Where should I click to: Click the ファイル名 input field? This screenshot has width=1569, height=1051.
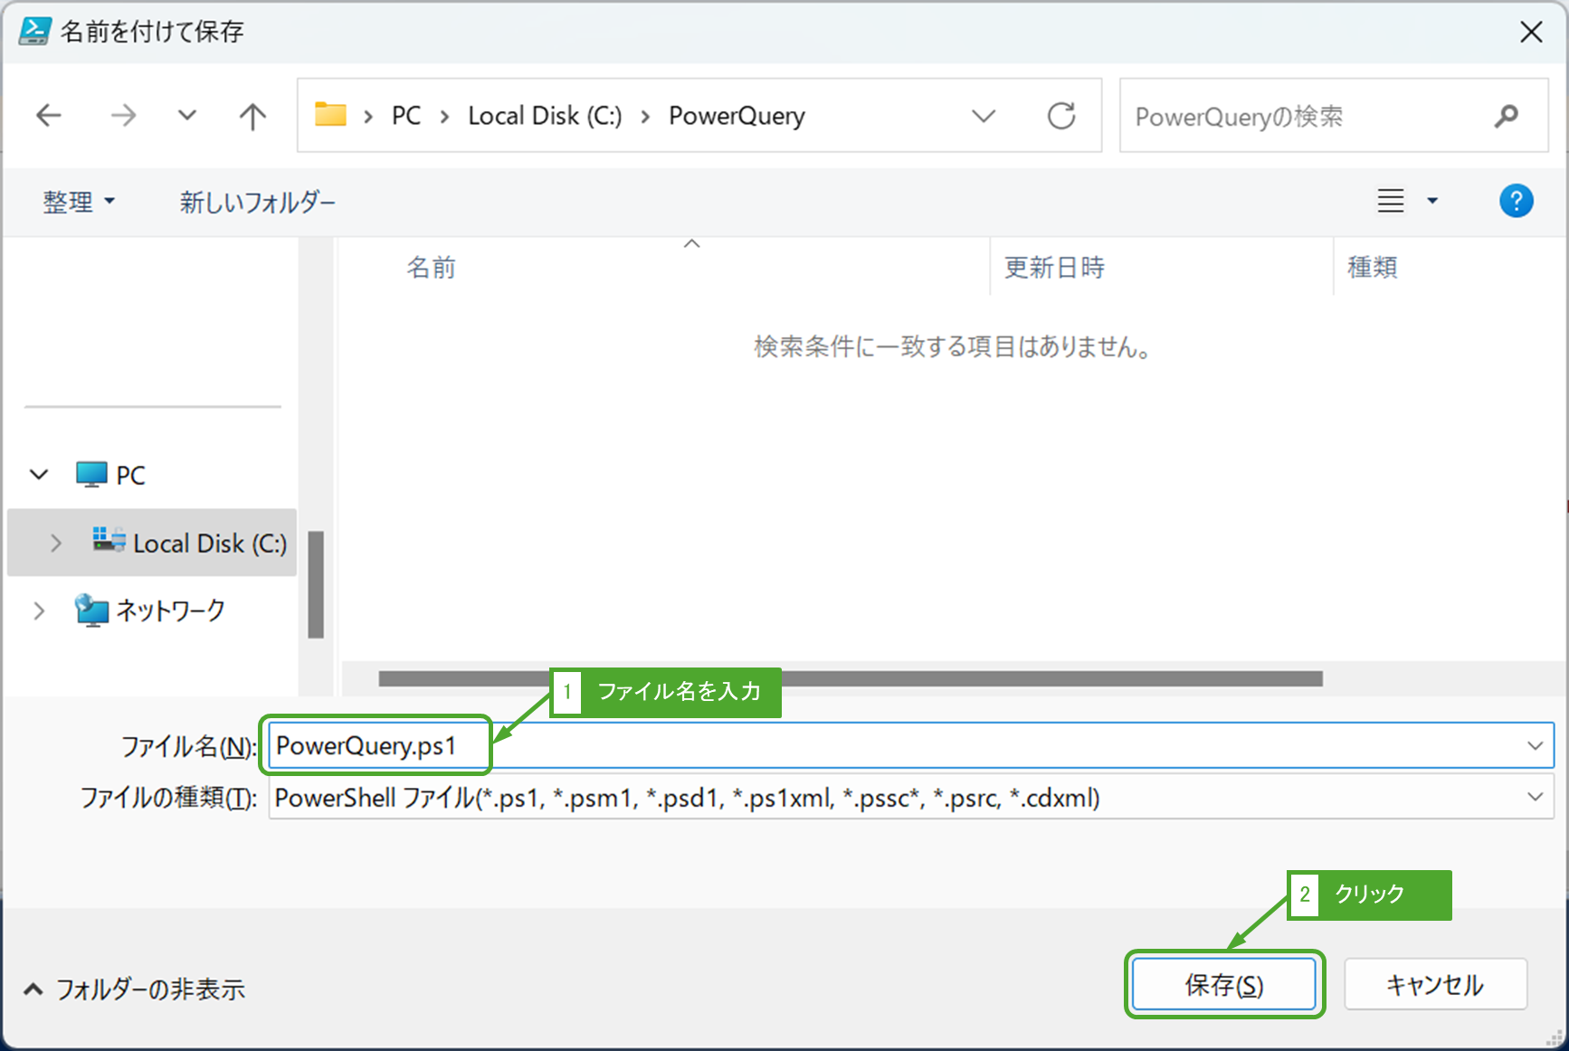905,746
